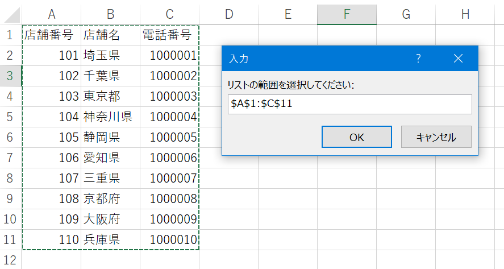
Task: Select cell containing 109
Action: click(x=52, y=219)
